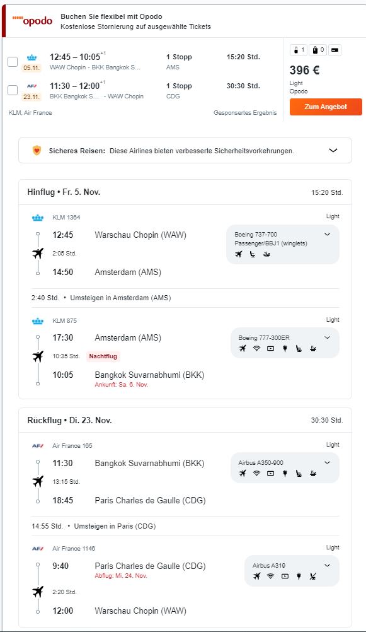Click the orange shield Sicheres Reisen icon
The height and width of the screenshot is (632, 366).
37,151
